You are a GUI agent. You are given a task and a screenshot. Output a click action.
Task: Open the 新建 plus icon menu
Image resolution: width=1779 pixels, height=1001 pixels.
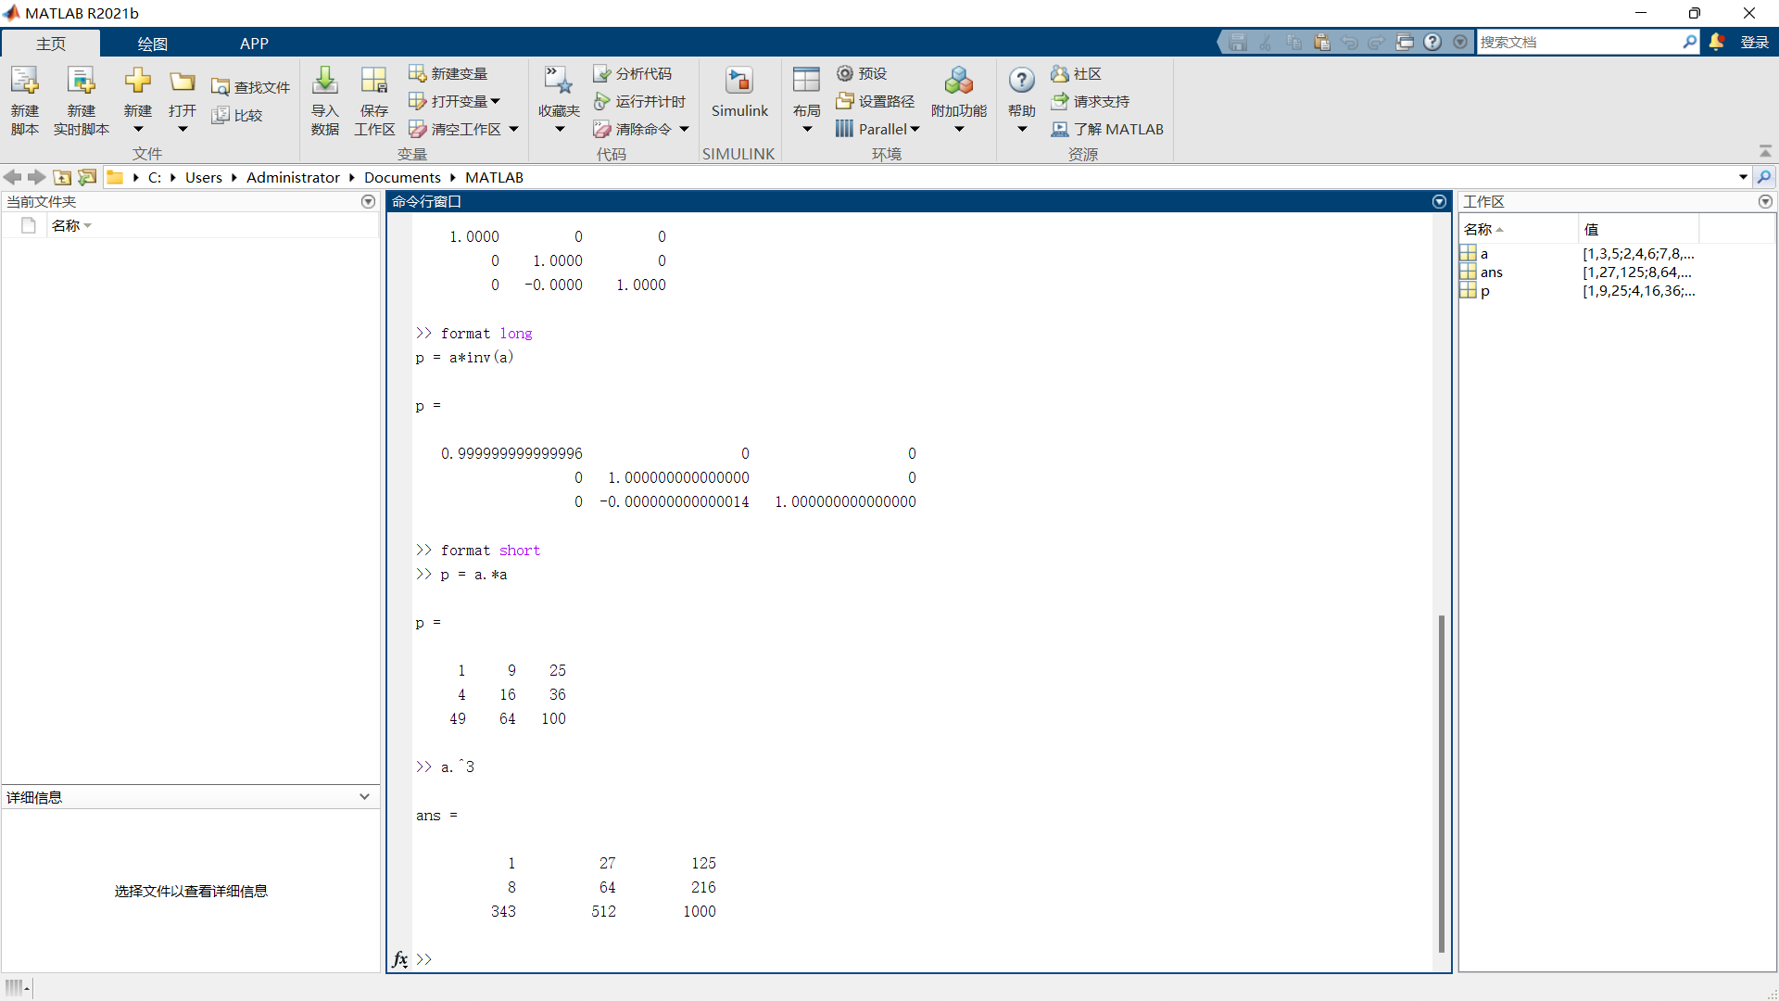click(x=138, y=100)
